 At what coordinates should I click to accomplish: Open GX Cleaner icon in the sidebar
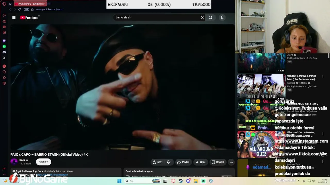(x=4, y=21)
